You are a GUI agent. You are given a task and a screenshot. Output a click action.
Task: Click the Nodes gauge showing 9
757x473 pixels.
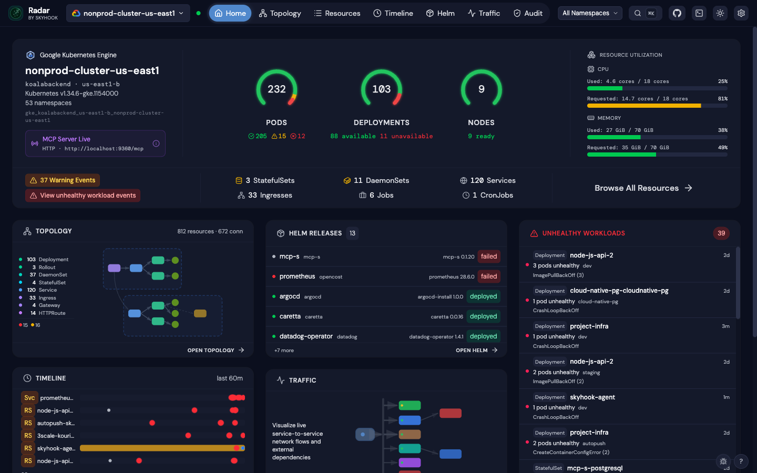[x=482, y=89]
